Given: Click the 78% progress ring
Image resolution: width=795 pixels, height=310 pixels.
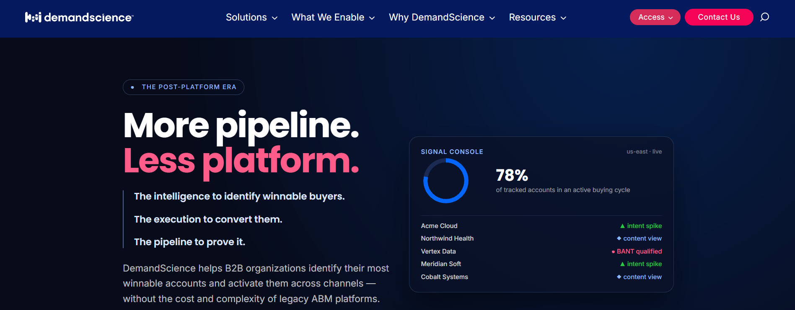Looking at the screenshot, I should [x=446, y=181].
